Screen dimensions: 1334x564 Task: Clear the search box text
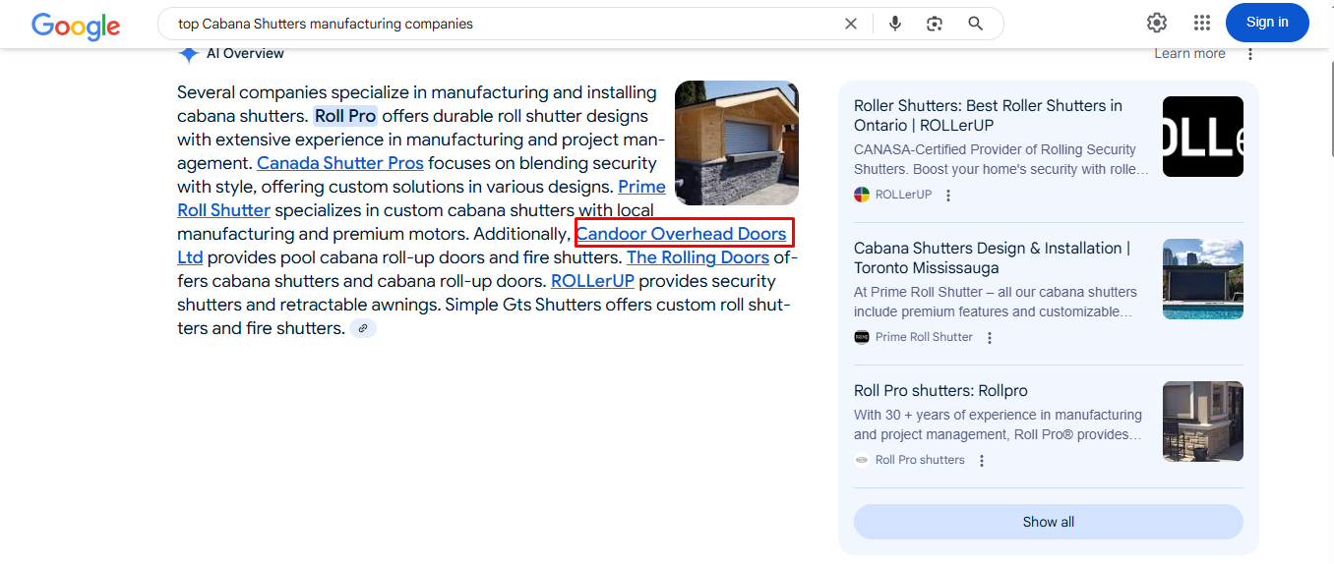pos(851,24)
